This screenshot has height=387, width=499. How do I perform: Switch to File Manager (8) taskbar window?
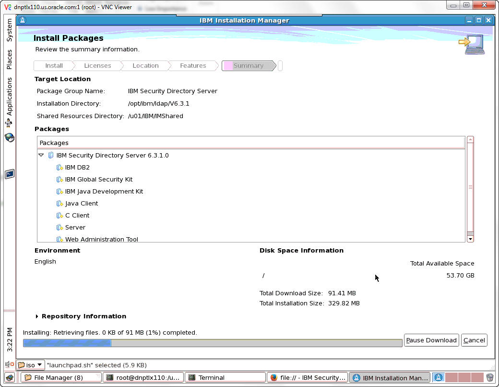click(61, 377)
